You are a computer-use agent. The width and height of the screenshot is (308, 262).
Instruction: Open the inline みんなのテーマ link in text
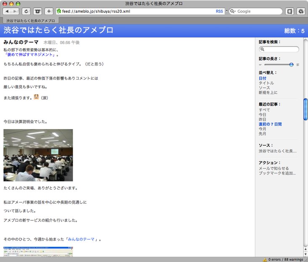click(81, 239)
